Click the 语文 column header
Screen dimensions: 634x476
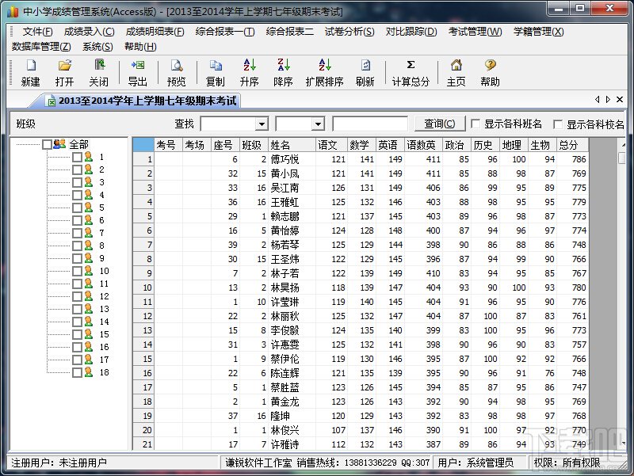[331, 145]
